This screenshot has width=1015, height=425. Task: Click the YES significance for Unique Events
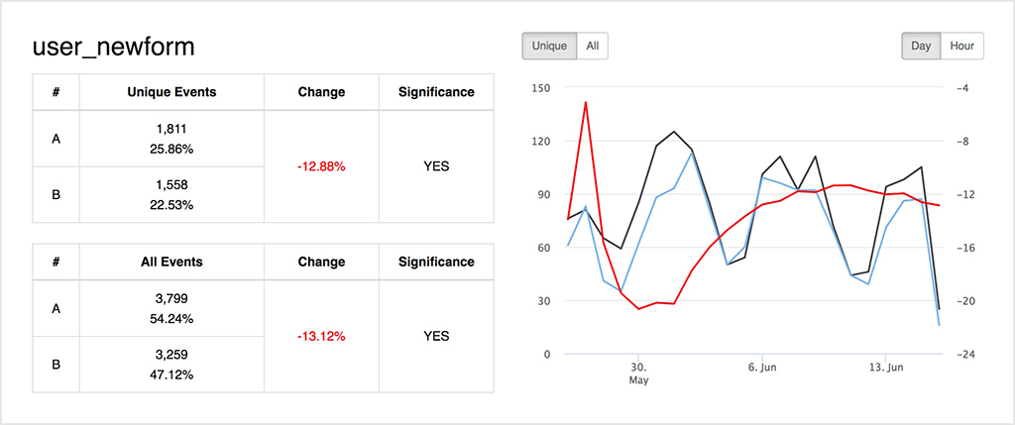point(436,166)
